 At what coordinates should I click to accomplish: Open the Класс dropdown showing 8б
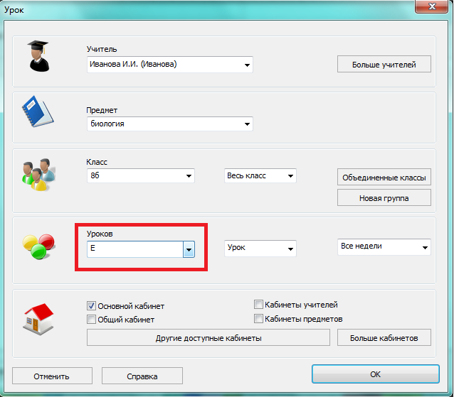[x=189, y=176]
